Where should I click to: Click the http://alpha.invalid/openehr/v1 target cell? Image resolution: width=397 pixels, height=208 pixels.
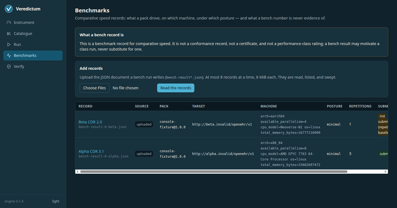pyautogui.click(x=223, y=154)
